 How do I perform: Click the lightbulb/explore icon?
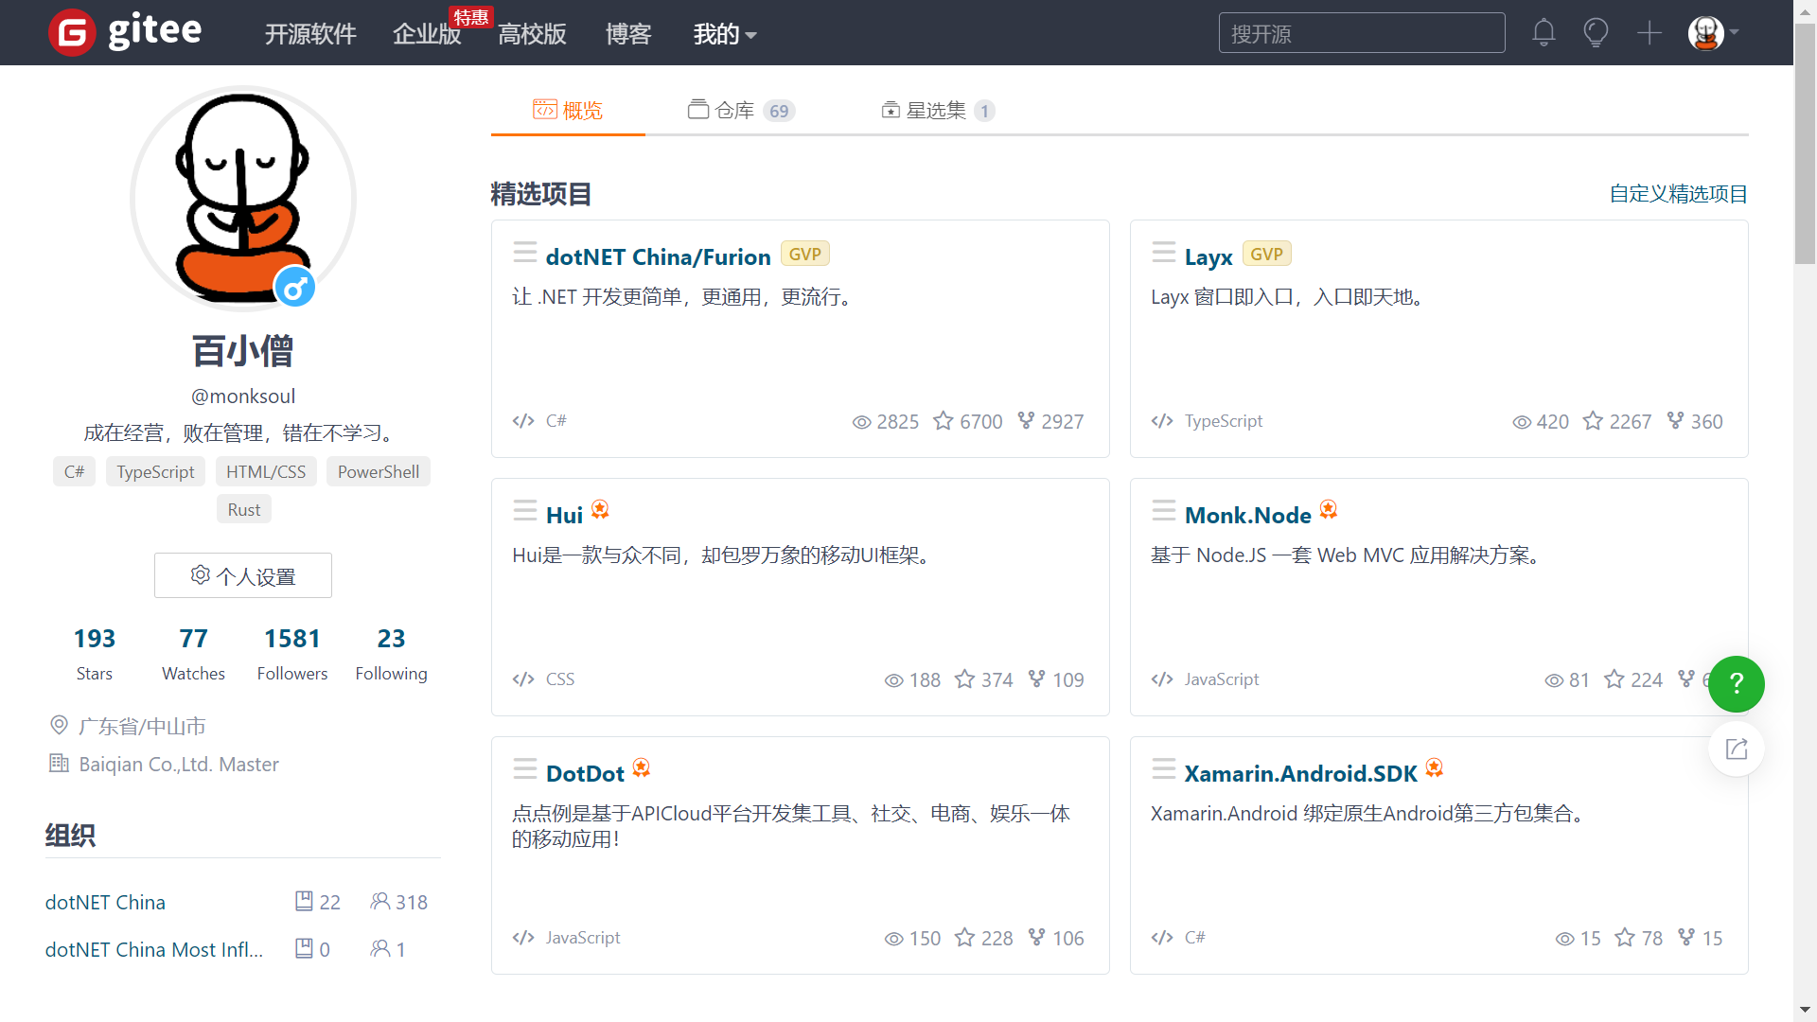1595,32
